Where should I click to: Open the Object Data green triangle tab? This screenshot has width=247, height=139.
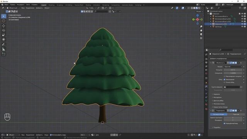pyautogui.click(x=206, y=100)
